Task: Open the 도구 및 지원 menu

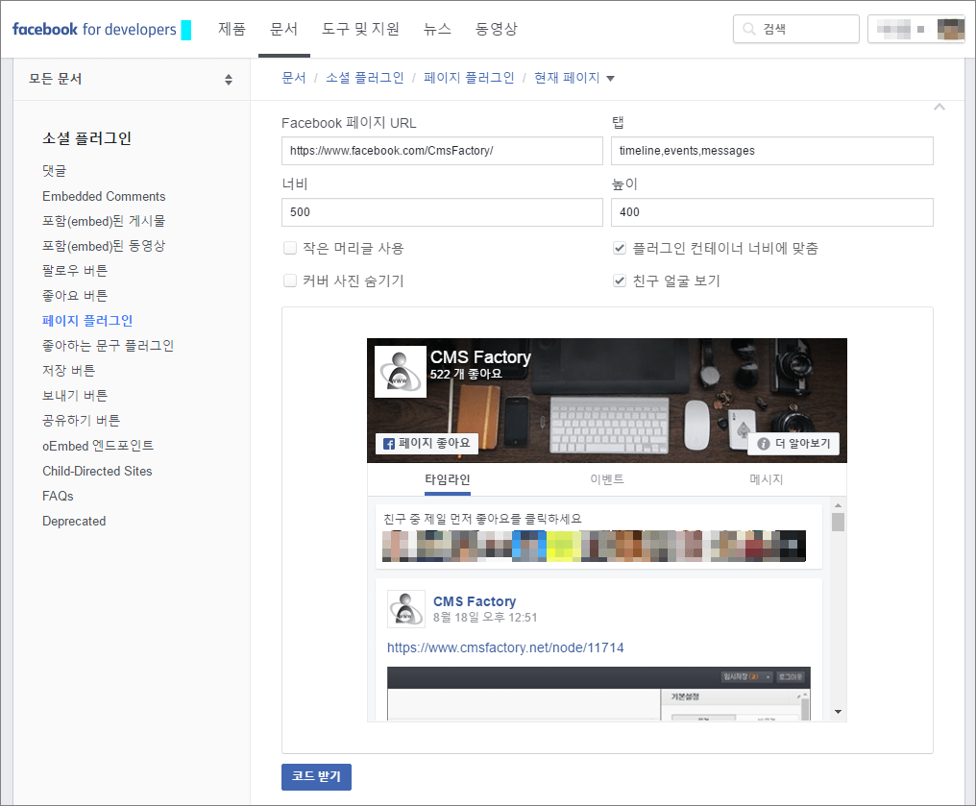Action: click(x=360, y=29)
